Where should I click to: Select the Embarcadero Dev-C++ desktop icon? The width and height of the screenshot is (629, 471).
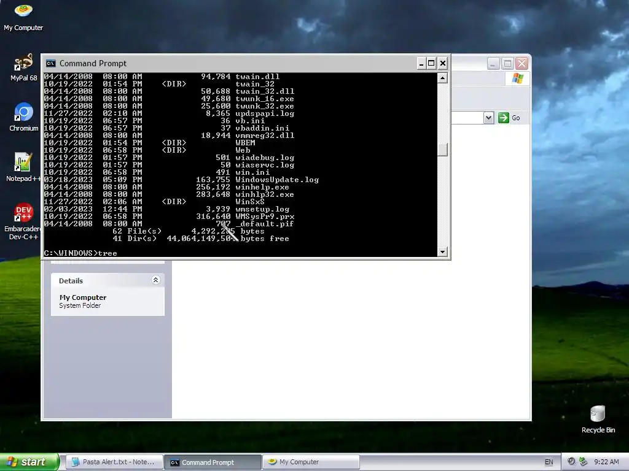click(x=23, y=221)
